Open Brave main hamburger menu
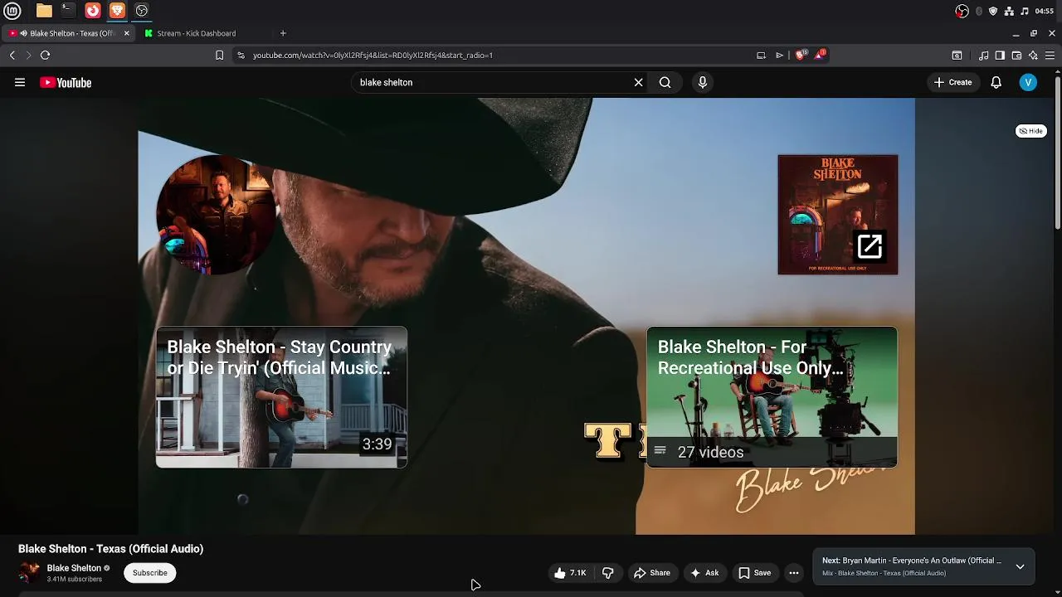 pos(1050,56)
